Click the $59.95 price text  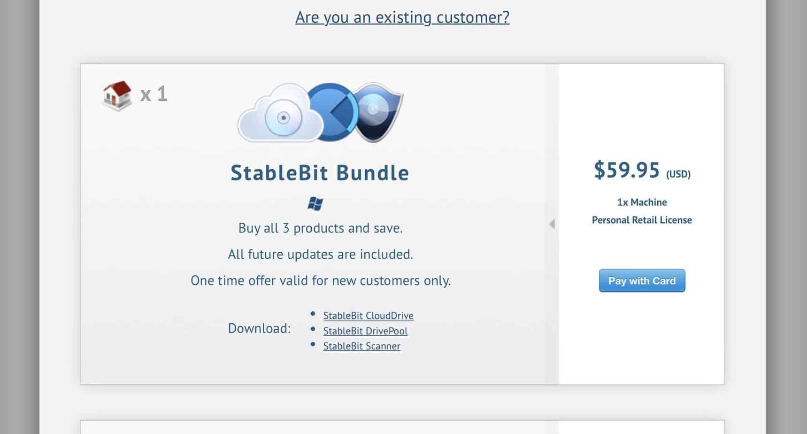627,170
